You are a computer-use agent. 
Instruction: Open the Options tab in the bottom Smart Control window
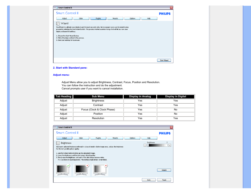[x=132, y=138]
